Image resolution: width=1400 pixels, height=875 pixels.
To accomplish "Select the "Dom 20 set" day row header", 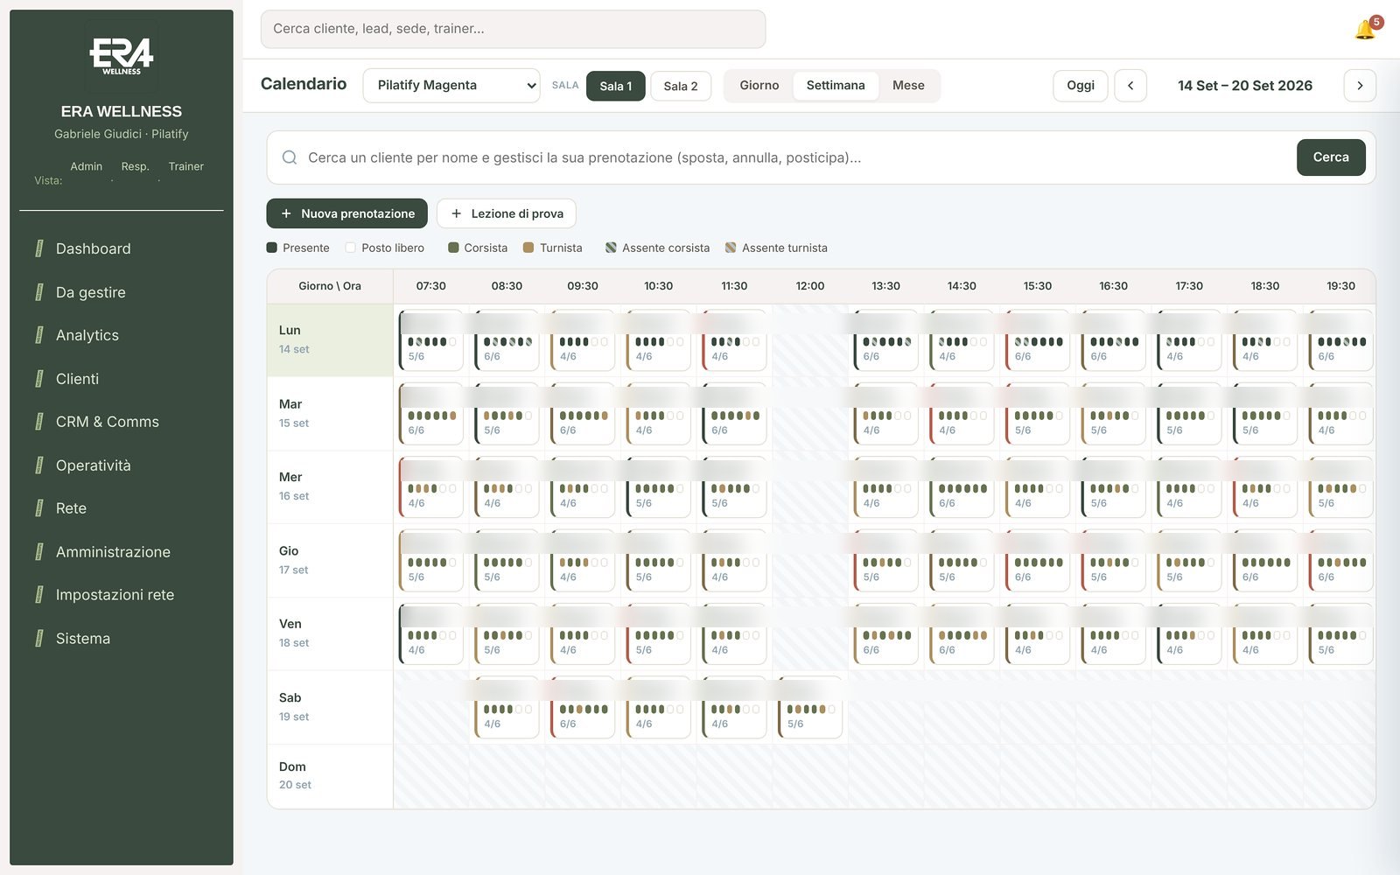I will [x=330, y=776].
